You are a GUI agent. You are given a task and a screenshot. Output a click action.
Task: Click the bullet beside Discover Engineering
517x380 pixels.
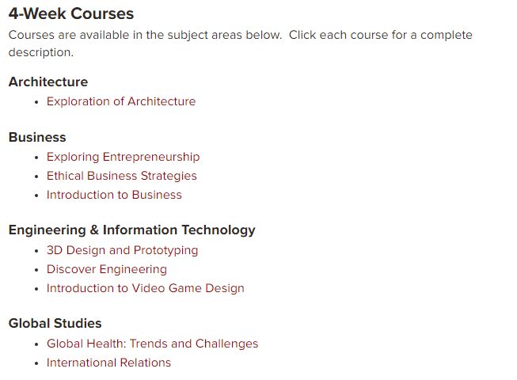point(36,270)
